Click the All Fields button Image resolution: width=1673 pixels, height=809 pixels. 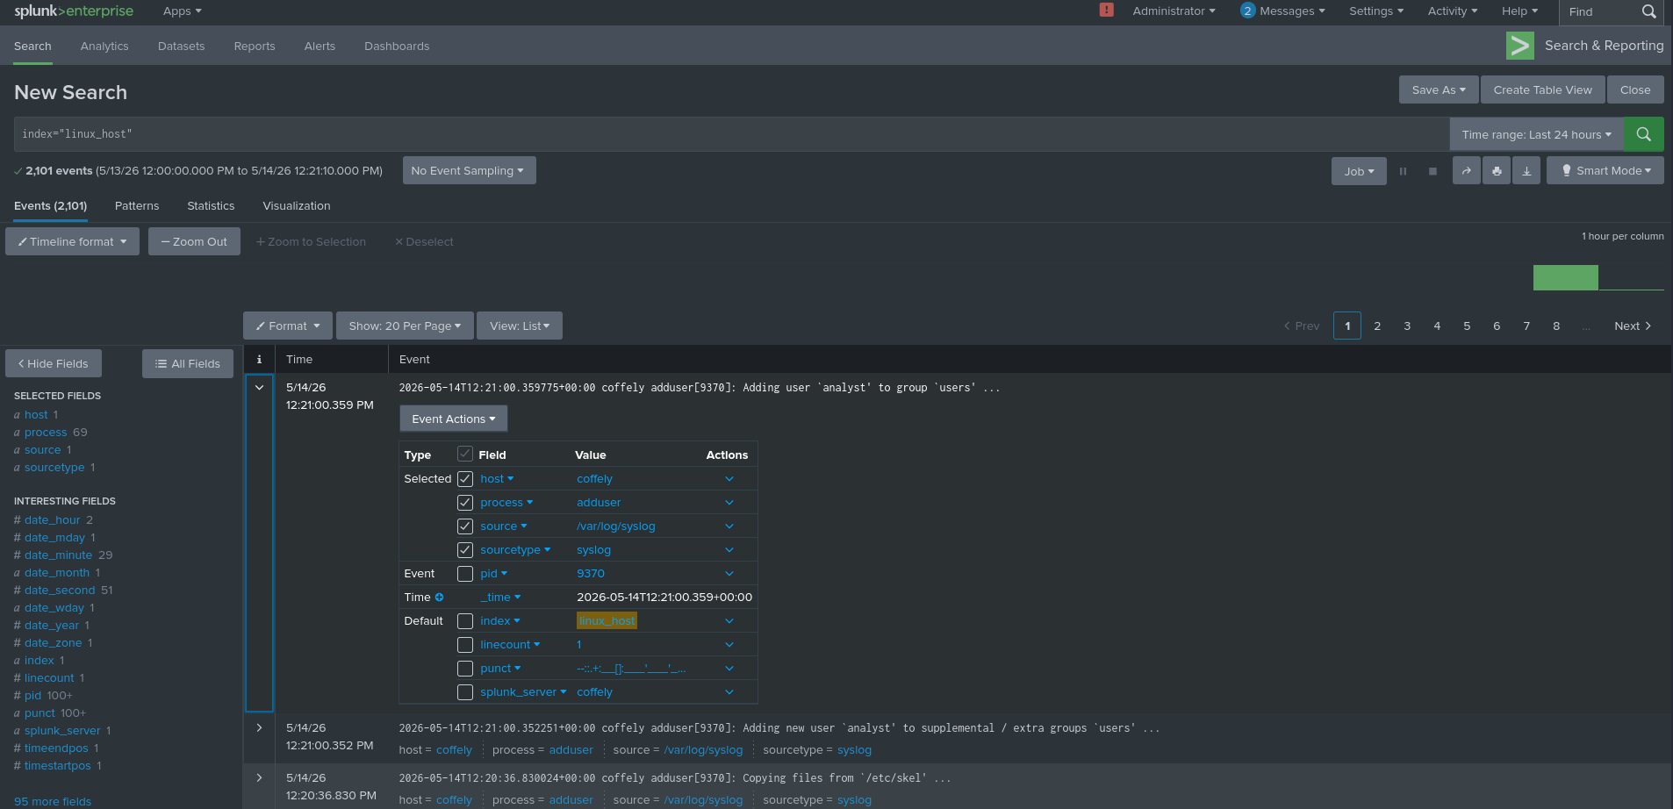click(188, 363)
